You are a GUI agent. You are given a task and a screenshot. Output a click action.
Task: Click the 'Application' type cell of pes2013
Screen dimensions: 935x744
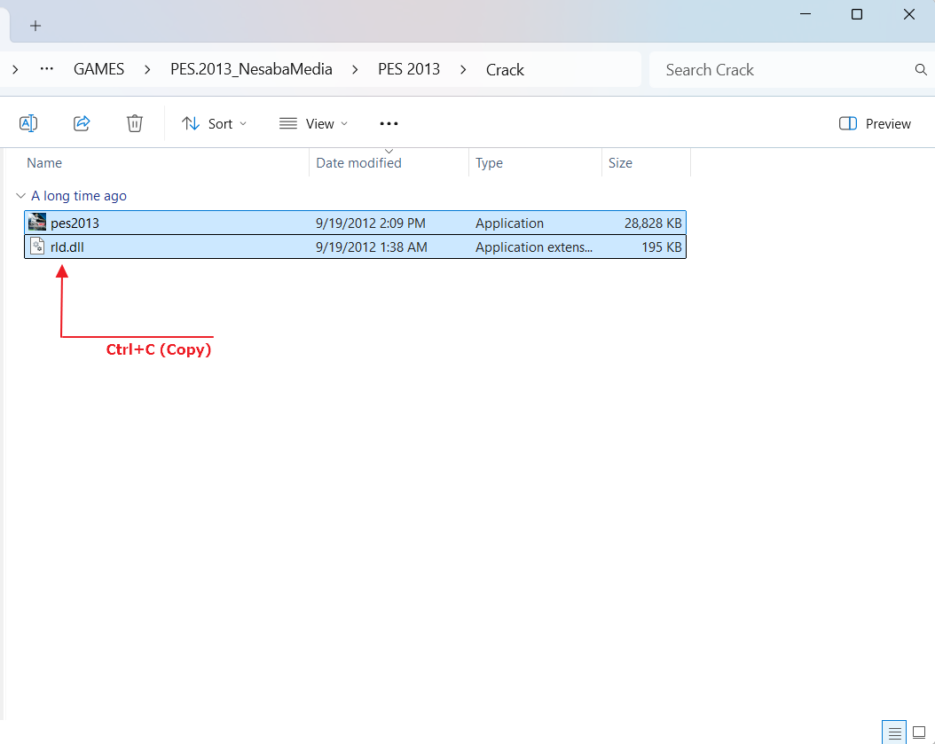[x=509, y=223]
